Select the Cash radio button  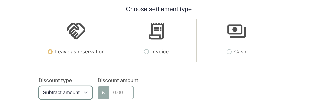(x=229, y=52)
